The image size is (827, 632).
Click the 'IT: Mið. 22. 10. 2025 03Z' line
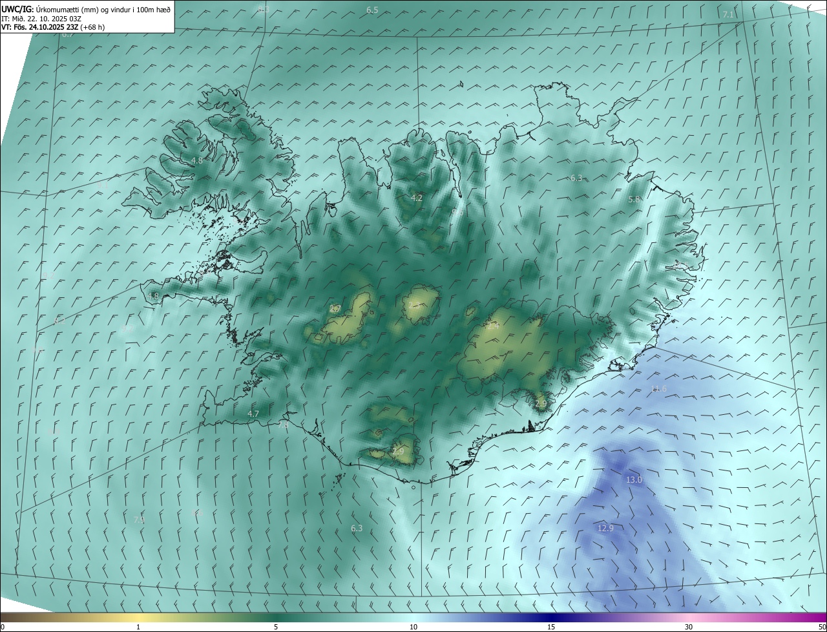[41, 18]
